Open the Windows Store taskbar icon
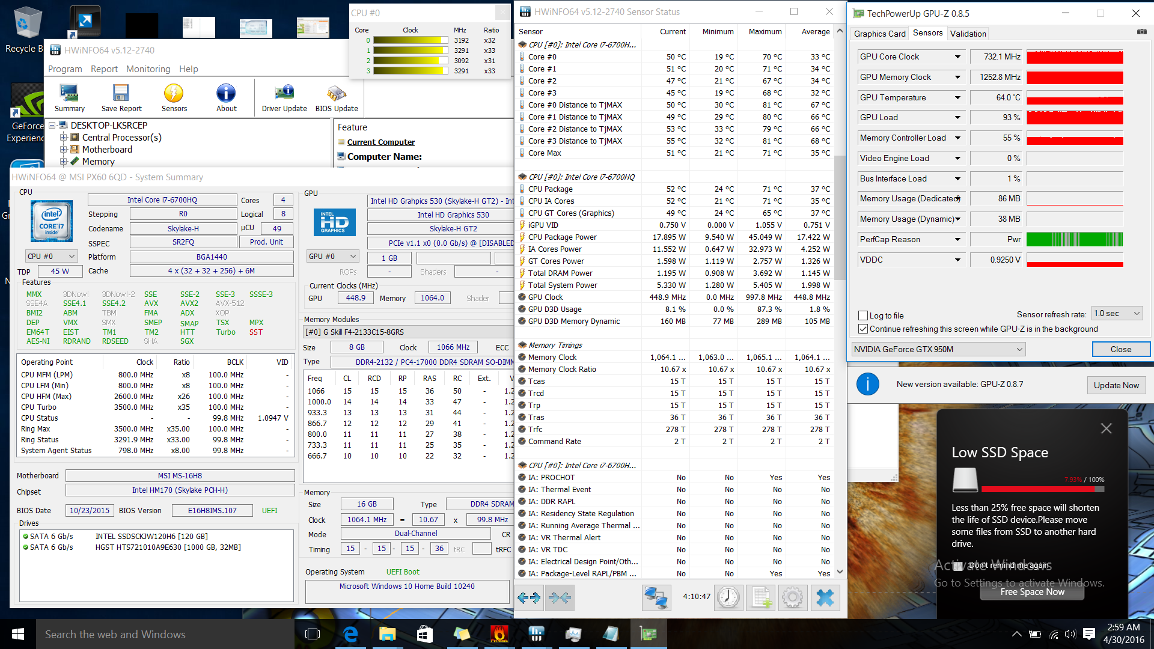 424,634
